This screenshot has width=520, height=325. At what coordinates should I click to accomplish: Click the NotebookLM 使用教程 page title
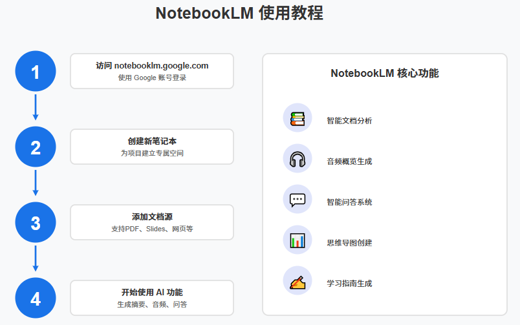click(239, 14)
